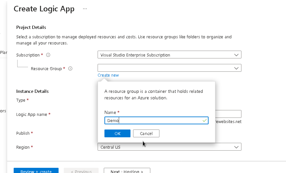Open the Region dropdown showing Central US

click(x=170, y=147)
